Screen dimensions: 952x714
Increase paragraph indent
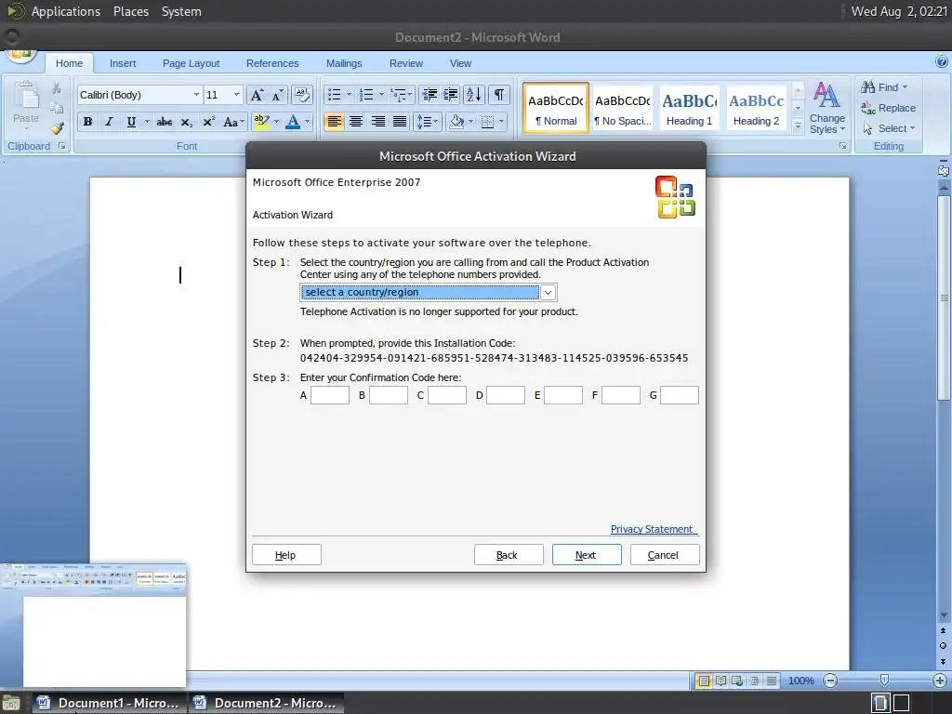point(451,95)
